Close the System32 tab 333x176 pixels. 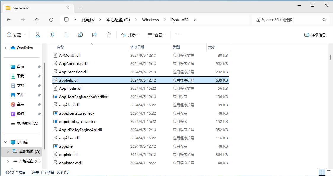(x=67, y=8)
